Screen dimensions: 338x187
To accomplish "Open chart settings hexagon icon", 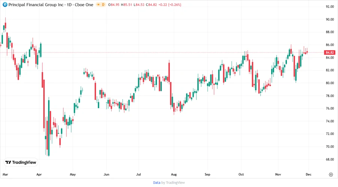I will click(x=330, y=175).
